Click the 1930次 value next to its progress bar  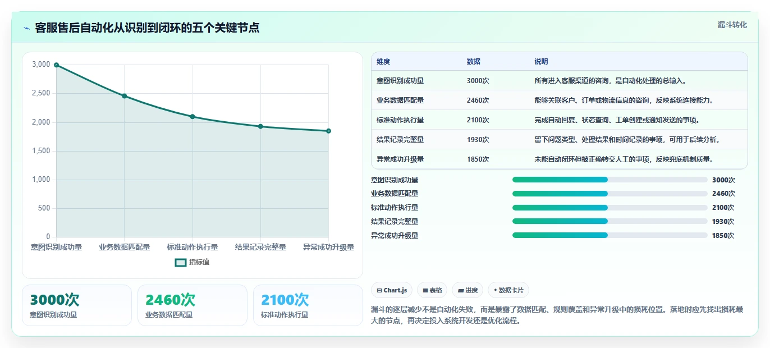[723, 222]
